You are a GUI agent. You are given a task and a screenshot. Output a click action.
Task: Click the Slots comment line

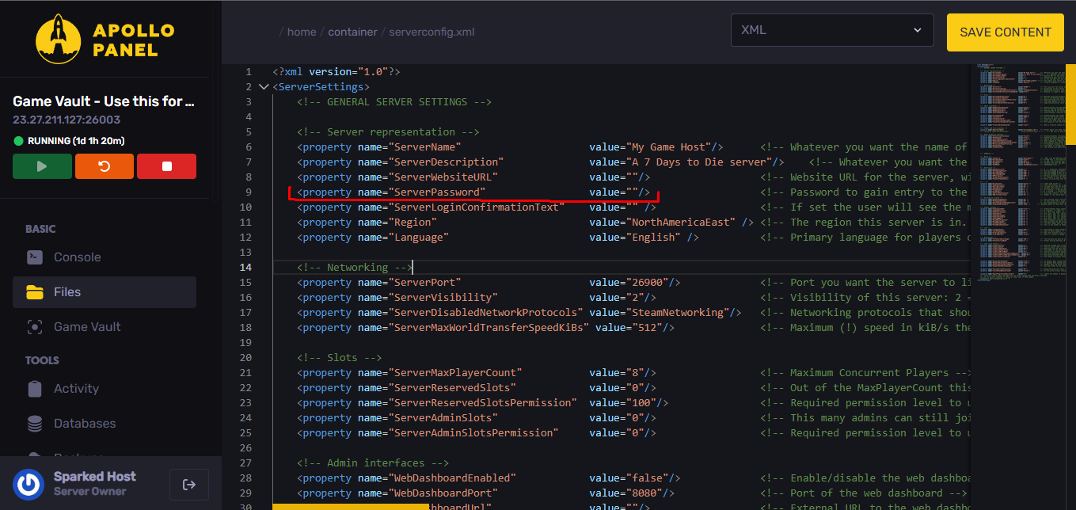(340, 358)
